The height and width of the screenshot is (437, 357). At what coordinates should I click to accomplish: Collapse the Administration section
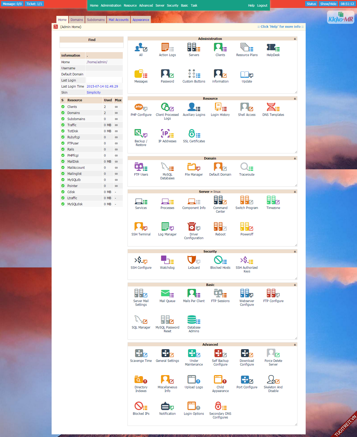tap(295, 39)
